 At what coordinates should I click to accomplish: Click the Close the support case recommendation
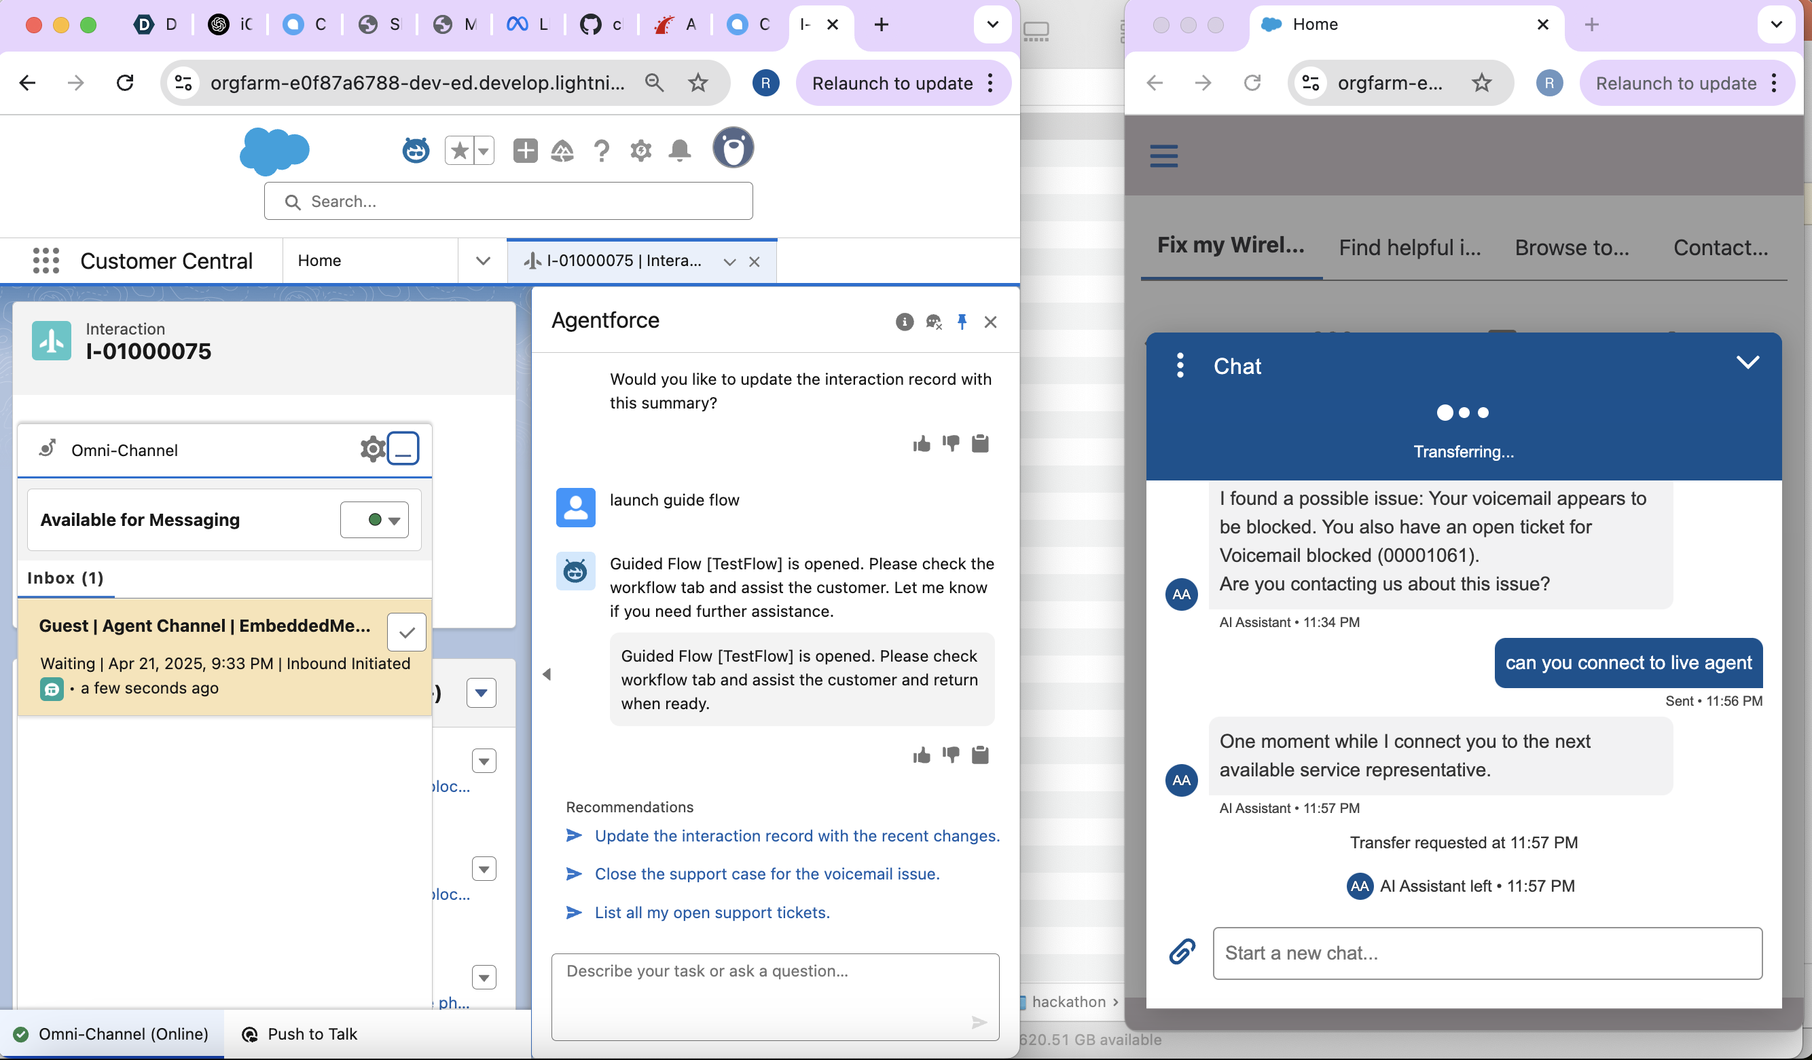(767, 874)
